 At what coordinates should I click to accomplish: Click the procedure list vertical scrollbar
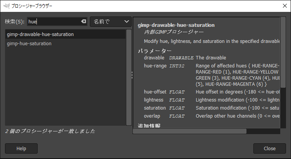(x=129, y=77)
